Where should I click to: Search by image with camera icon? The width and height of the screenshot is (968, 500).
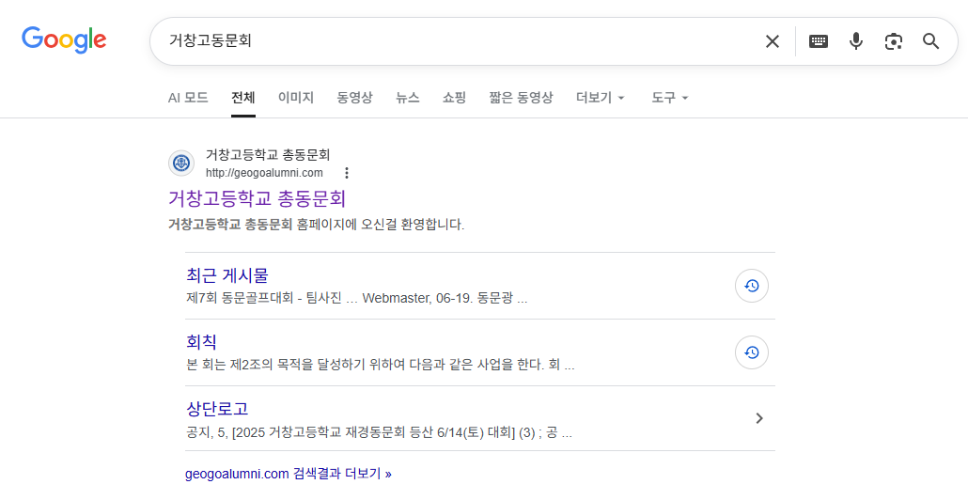click(x=893, y=41)
